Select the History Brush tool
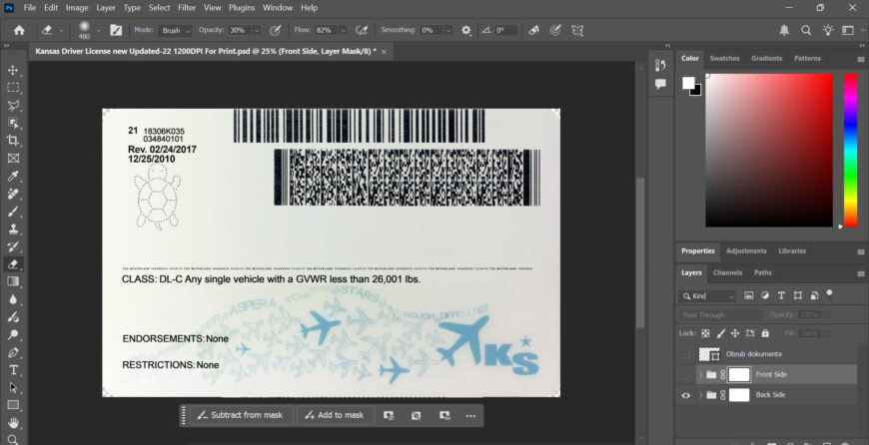The image size is (869, 445). (x=13, y=246)
